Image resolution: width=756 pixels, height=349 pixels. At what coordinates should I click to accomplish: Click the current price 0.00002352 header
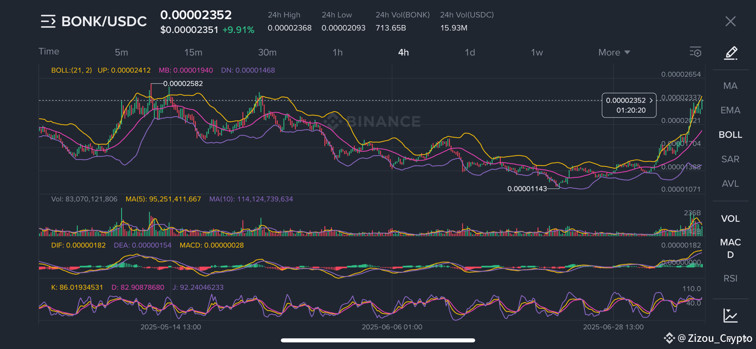[196, 15]
